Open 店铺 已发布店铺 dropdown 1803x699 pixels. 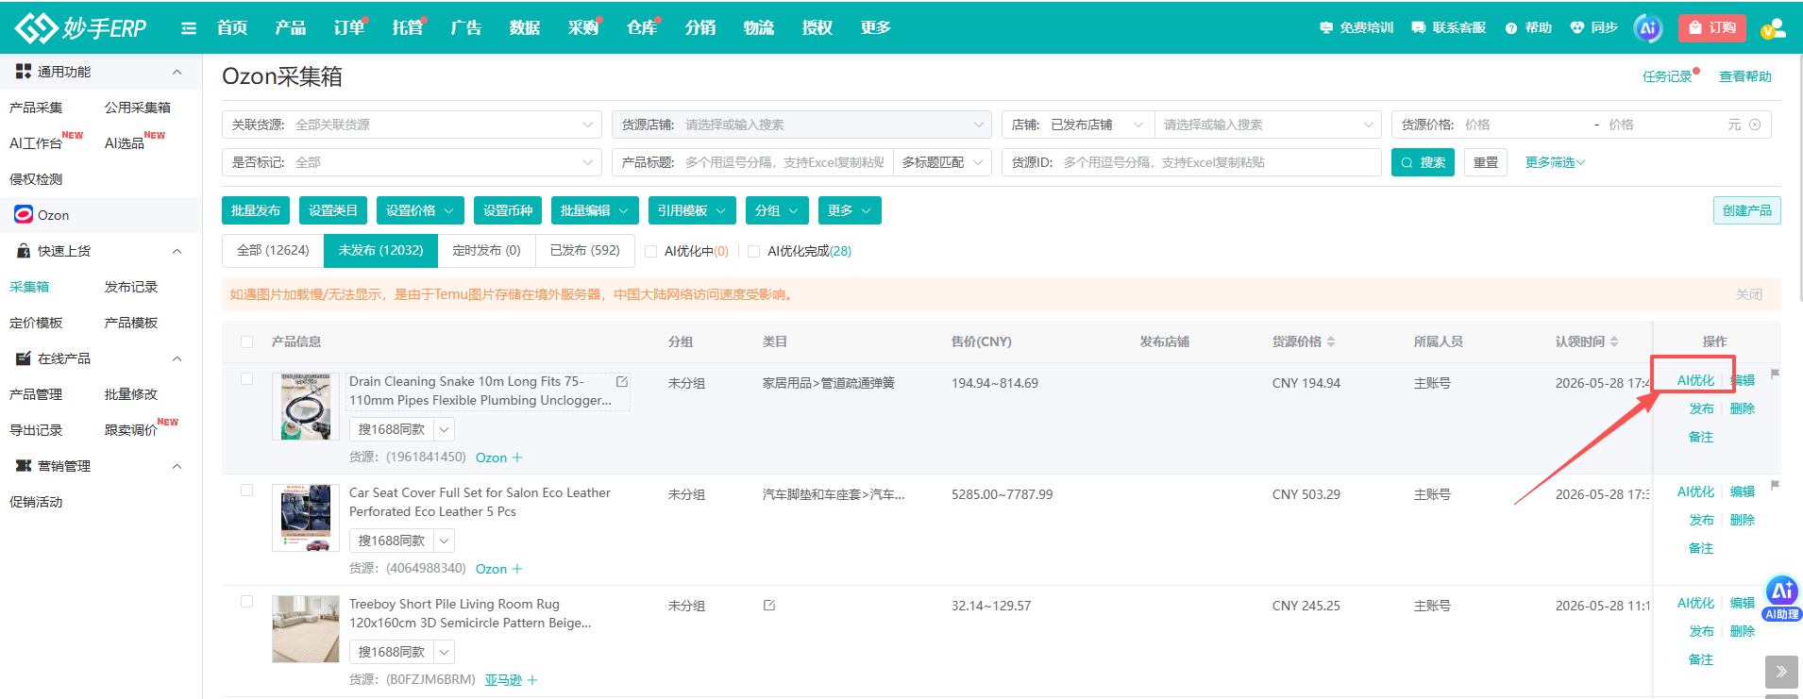tap(1077, 125)
